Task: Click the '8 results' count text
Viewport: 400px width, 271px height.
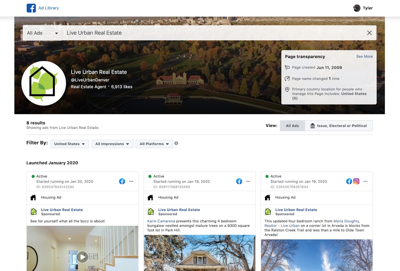Action: pos(36,123)
